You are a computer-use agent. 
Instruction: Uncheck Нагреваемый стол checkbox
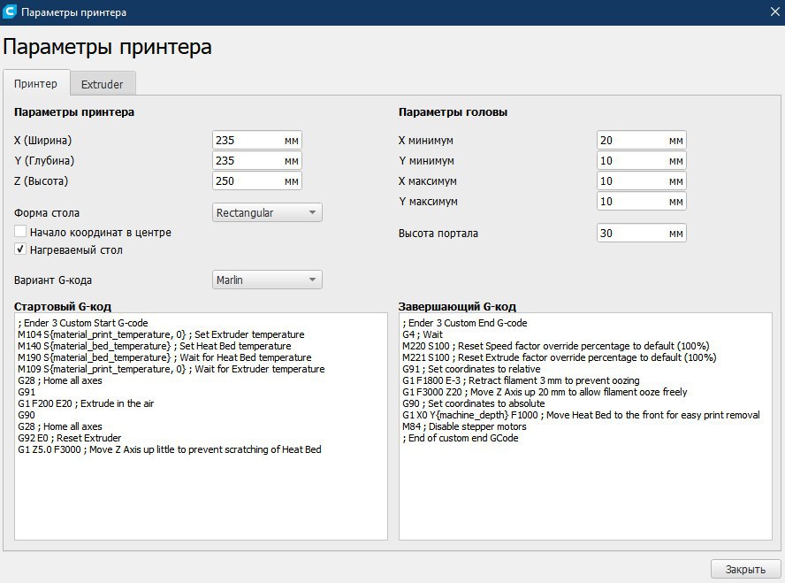20,249
